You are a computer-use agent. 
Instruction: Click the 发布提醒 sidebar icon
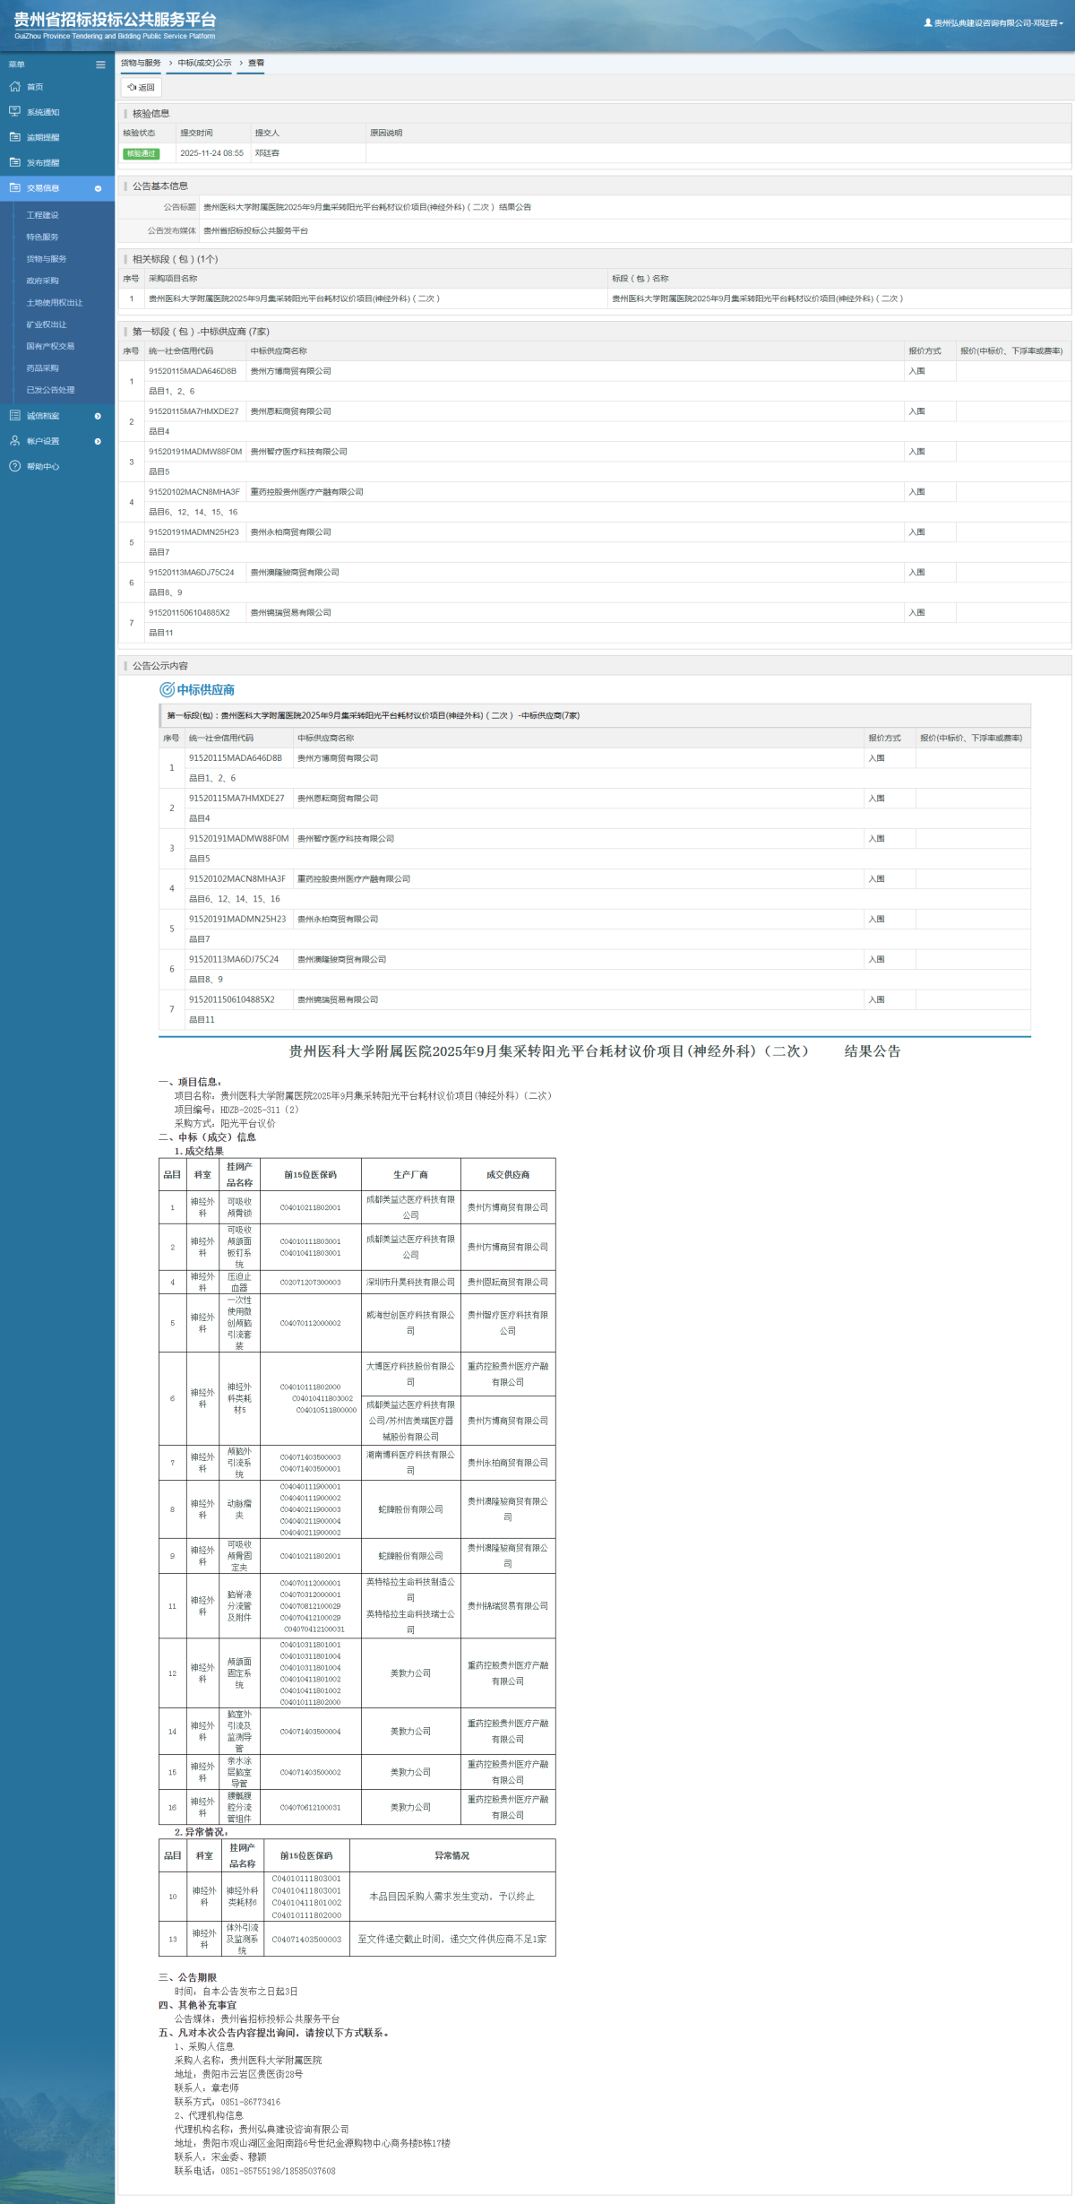click(x=14, y=162)
